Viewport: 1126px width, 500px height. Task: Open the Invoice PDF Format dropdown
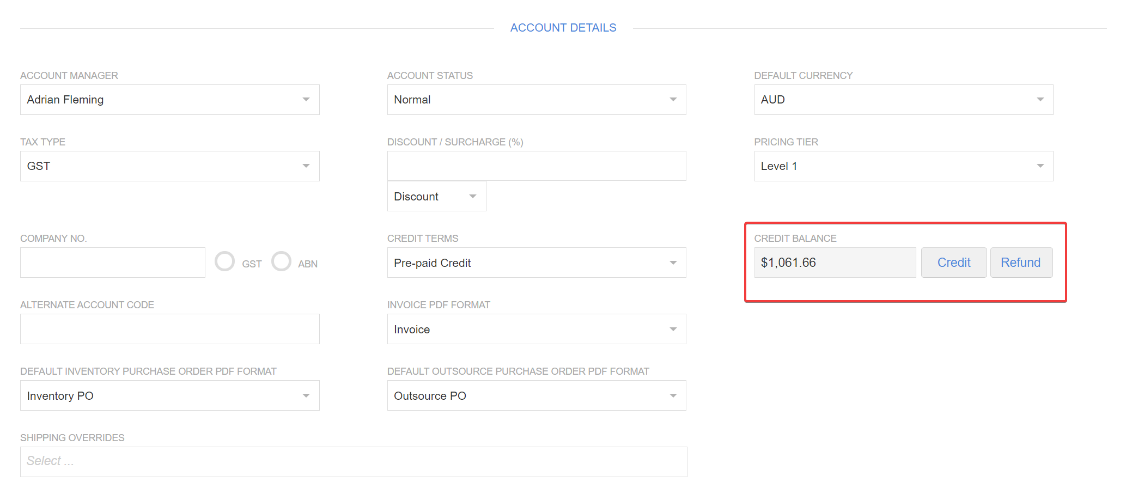point(536,330)
